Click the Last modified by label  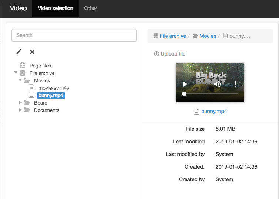tap(185, 154)
